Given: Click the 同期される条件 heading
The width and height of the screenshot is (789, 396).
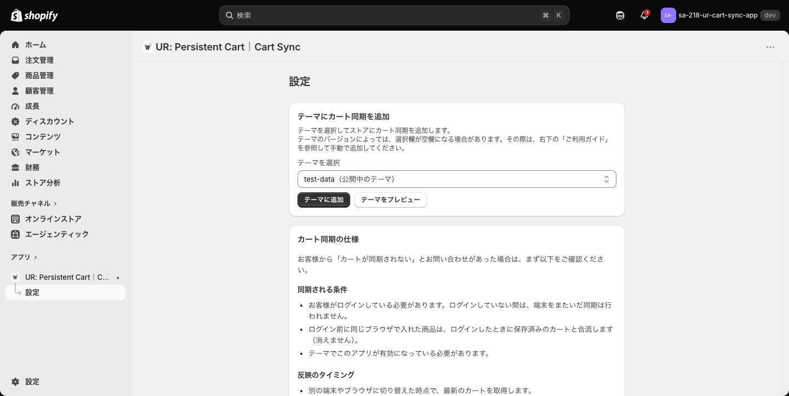Looking at the screenshot, I should [322, 290].
